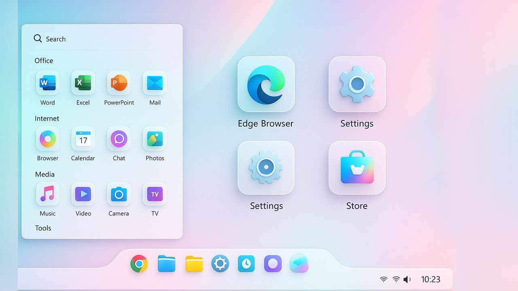The width and height of the screenshot is (518, 291).
Task: Click the Media section heading
Action: [45, 174]
